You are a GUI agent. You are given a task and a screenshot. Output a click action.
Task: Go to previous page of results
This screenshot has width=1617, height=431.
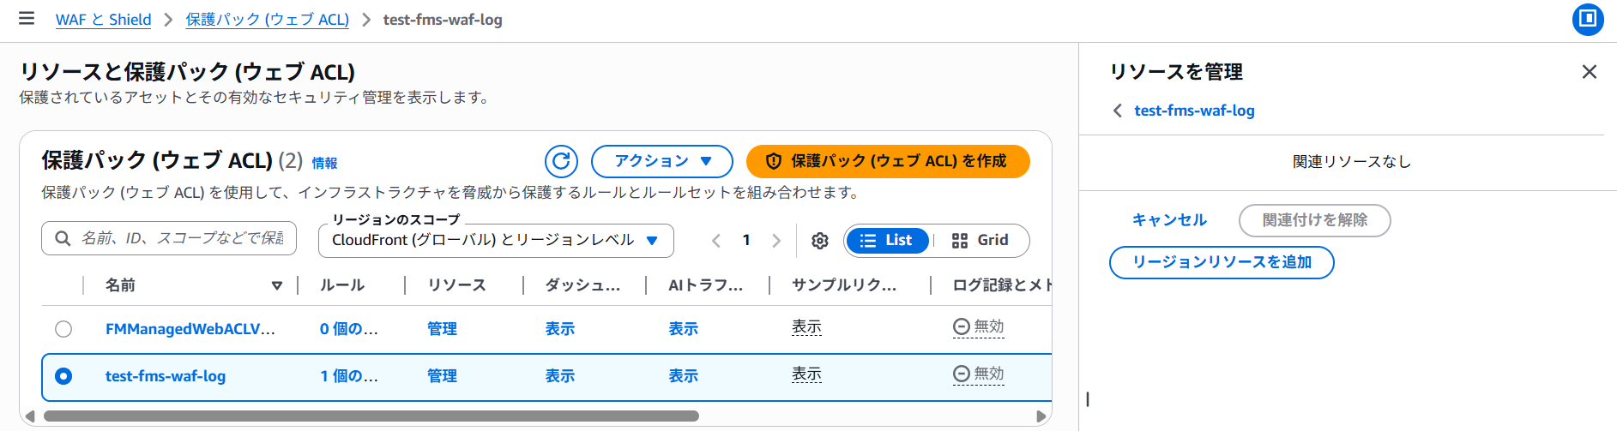pyautogui.click(x=716, y=241)
